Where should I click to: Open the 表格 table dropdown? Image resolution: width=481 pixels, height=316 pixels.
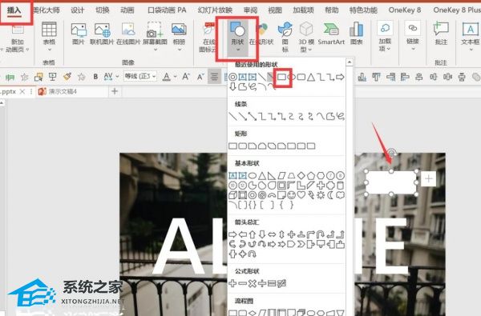(x=49, y=37)
